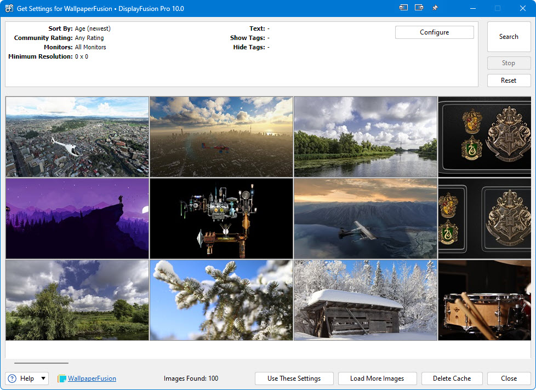
Task: Load More Images
Action: [x=377, y=378]
